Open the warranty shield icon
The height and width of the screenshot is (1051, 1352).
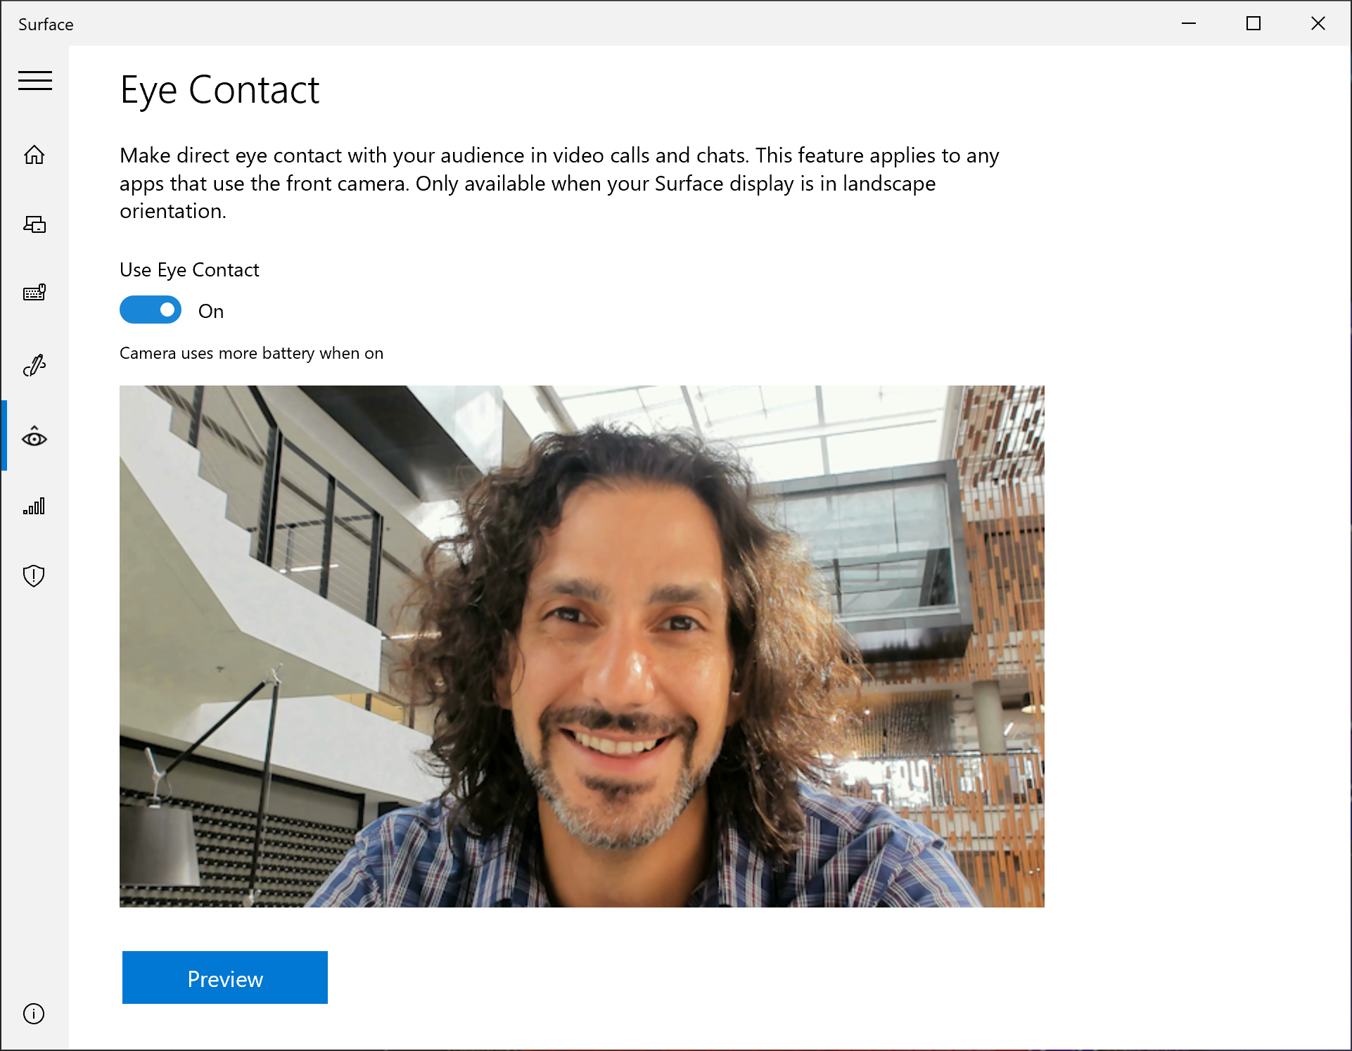(34, 576)
